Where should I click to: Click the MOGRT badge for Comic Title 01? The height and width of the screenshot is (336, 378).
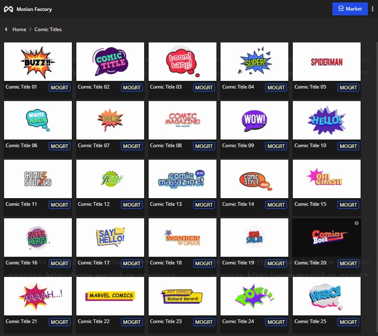(x=59, y=88)
